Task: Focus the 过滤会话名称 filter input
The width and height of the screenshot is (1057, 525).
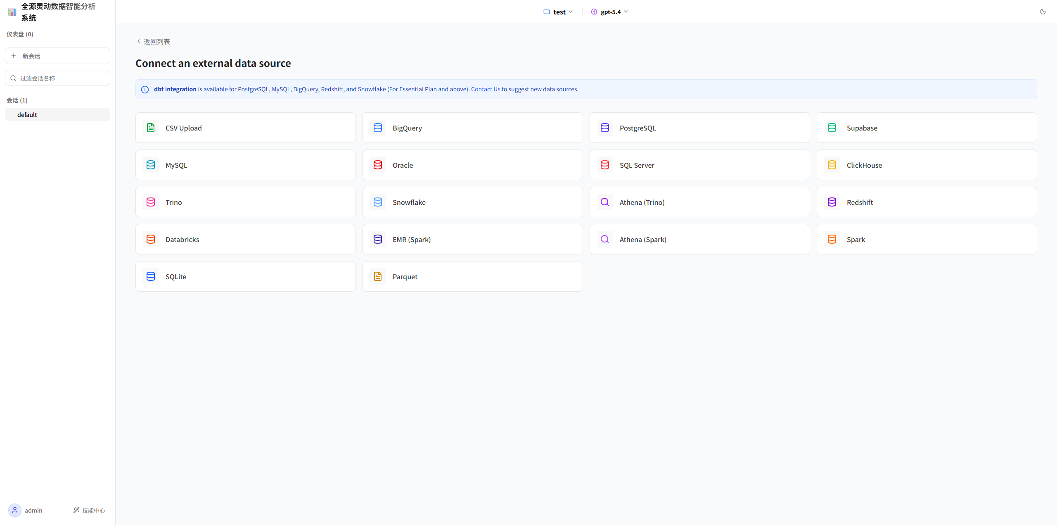Action: click(57, 78)
